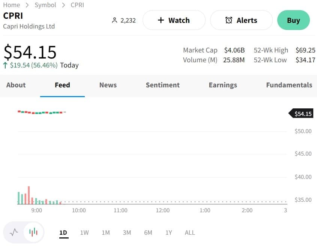The width and height of the screenshot is (317, 246).
Task: Show ALL time chart range
Action: 190,232
